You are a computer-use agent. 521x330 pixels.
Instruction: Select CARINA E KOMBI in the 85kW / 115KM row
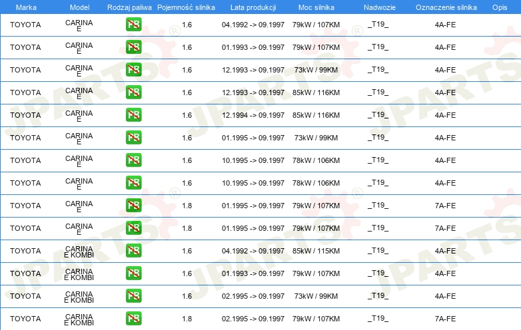[x=79, y=251]
